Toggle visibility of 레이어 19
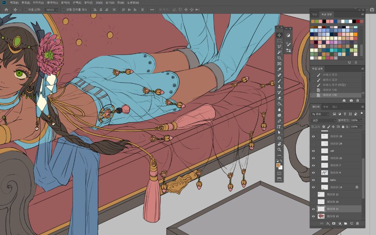Viewport: 376px width, 235px height. pos(313,216)
